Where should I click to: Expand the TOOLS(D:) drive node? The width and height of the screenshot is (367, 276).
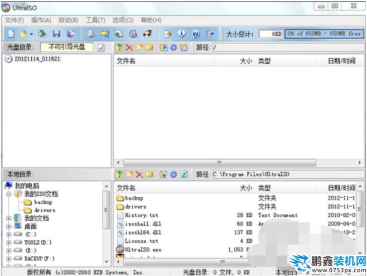click(x=9, y=242)
